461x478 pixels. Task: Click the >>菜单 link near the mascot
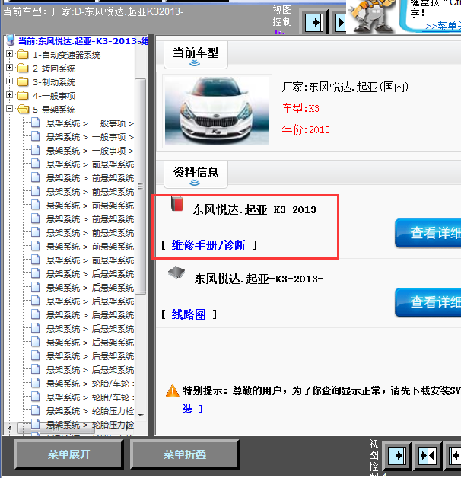click(443, 26)
